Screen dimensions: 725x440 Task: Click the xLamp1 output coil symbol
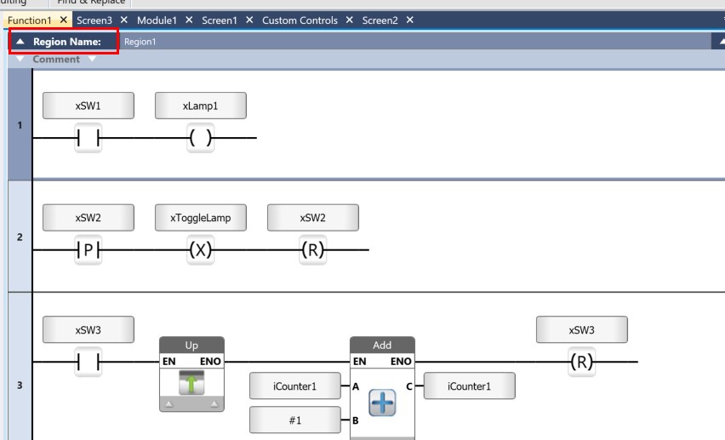pos(201,138)
